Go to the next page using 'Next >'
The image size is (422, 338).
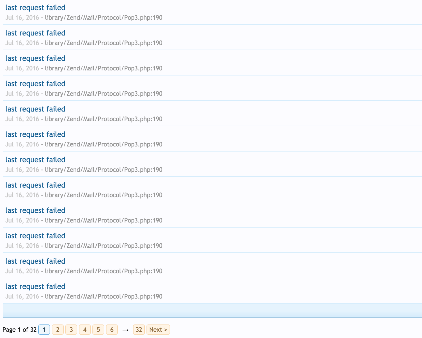(158, 330)
